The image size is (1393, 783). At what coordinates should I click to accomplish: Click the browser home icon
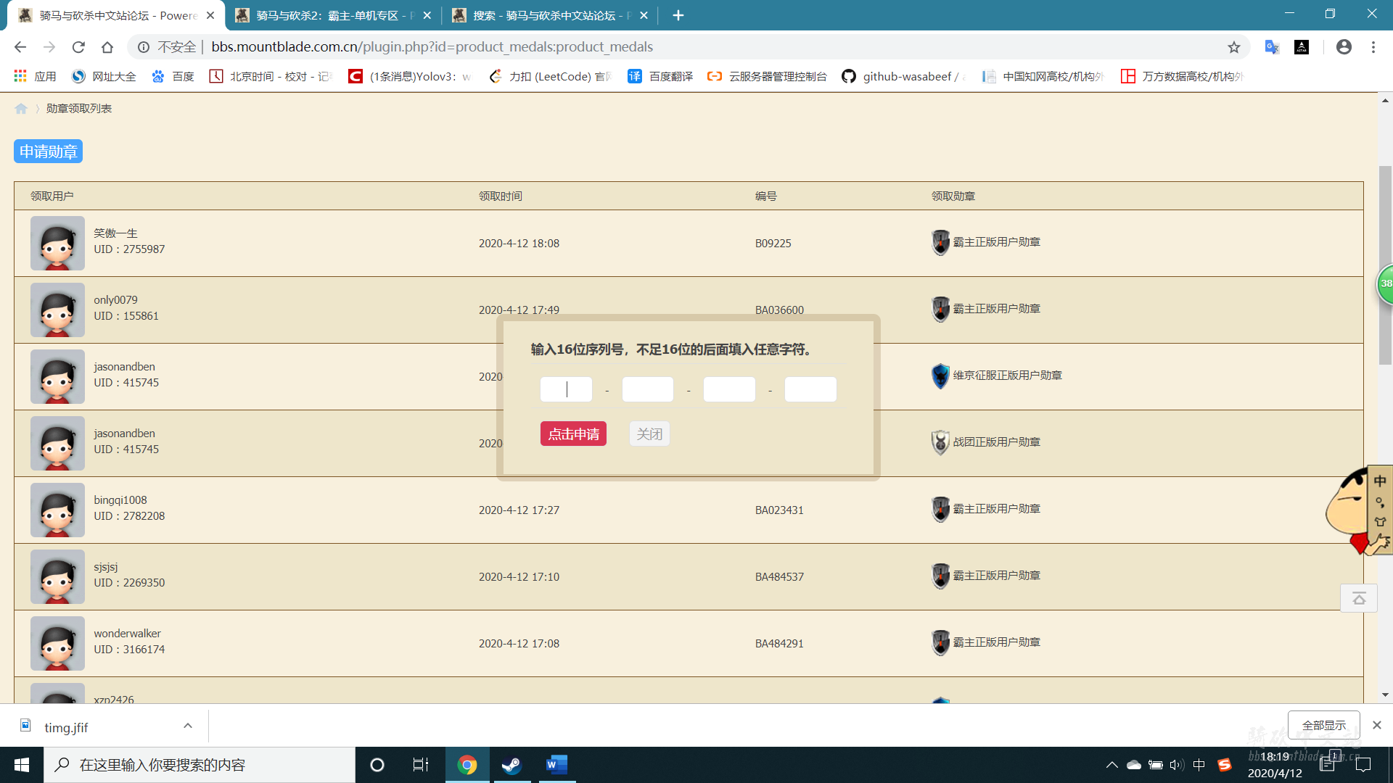coord(107,47)
